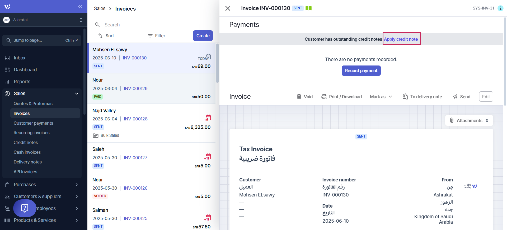Viewport: 507px width, 230px height.
Task: Open the help chat bubble icon
Action: point(25,208)
